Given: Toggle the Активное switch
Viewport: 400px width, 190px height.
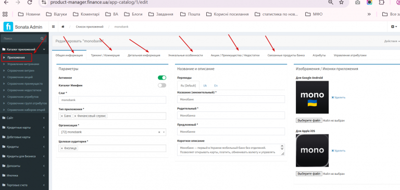Looking at the screenshot, I should tap(162, 78).
